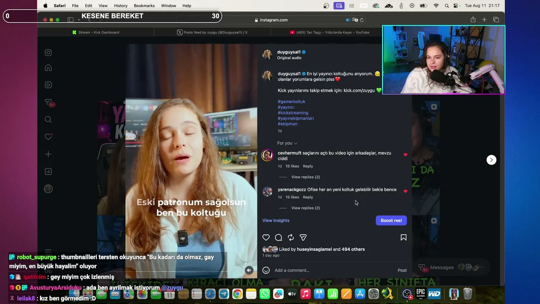Share the reel with the paper plane icon
This screenshot has height=304, width=540.
pos(303,238)
